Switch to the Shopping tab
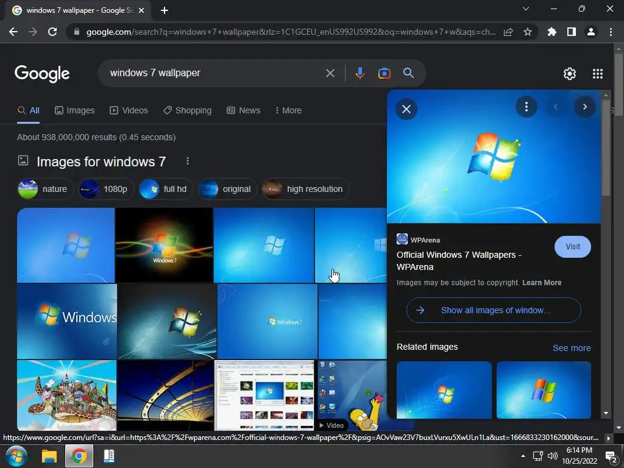This screenshot has height=468, width=624. pos(187,110)
